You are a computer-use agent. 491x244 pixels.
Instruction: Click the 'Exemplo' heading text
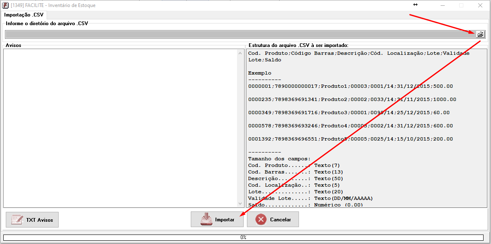click(x=260, y=73)
